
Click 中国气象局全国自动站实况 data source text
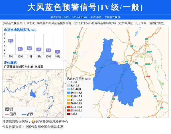pos(44,127)
